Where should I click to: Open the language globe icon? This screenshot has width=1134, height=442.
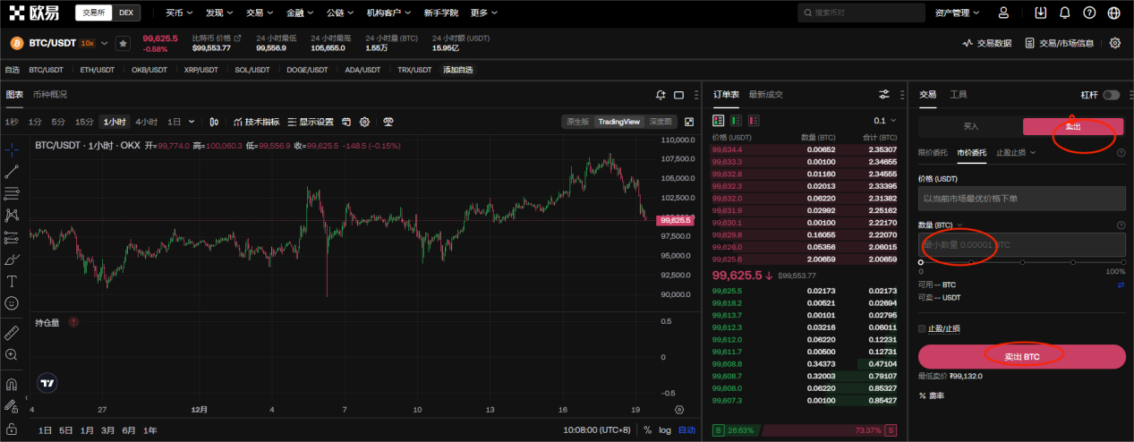[1113, 13]
